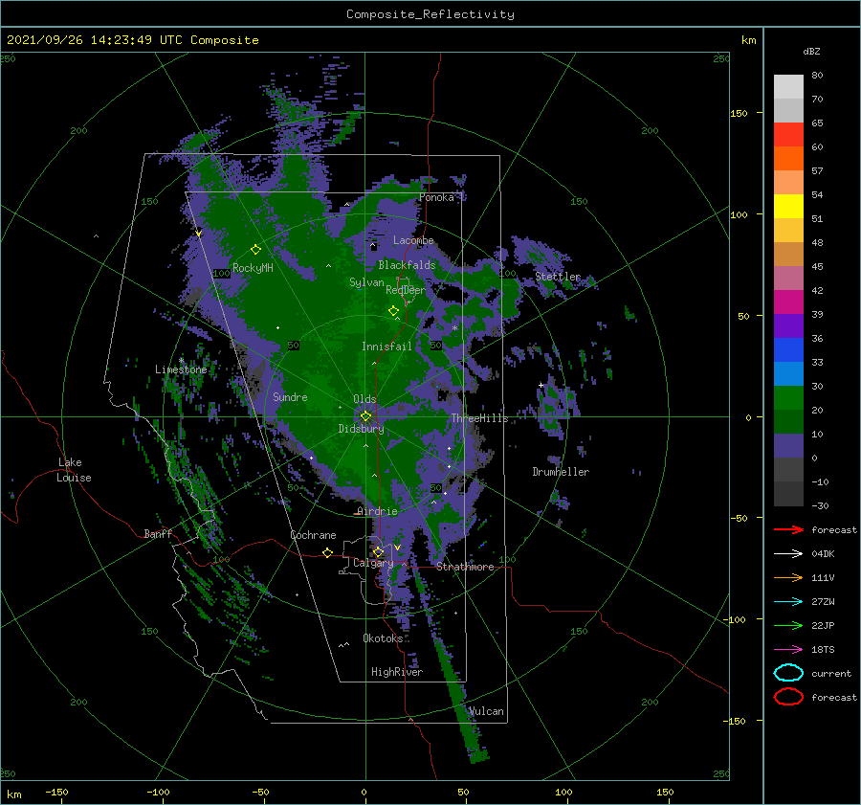Screen dimensions: 861x805
Task: Click the yellow diamond marker near Red Deer
Action: pyautogui.click(x=393, y=311)
